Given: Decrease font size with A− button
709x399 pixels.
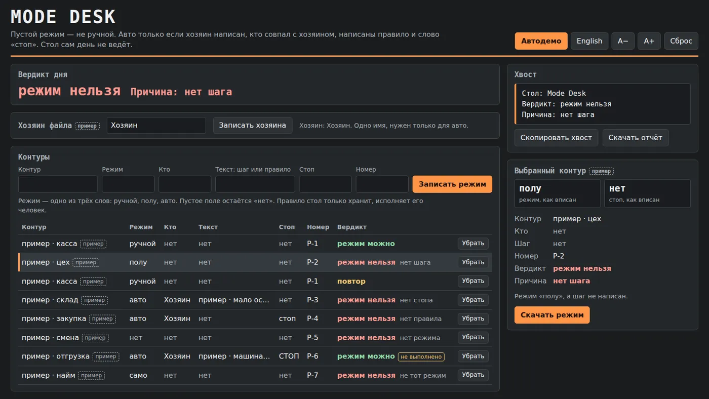Looking at the screenshot, I should click(x=623, y=41).
